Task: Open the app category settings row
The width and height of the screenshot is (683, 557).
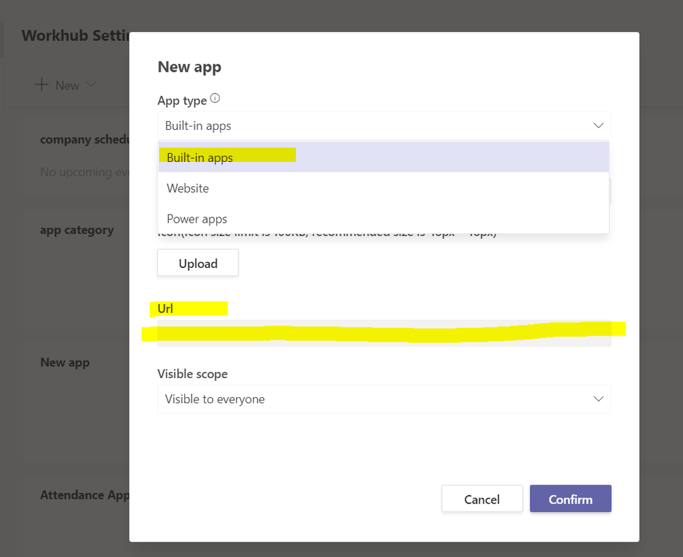Action: pyautogui.click(x=77, y=230)
